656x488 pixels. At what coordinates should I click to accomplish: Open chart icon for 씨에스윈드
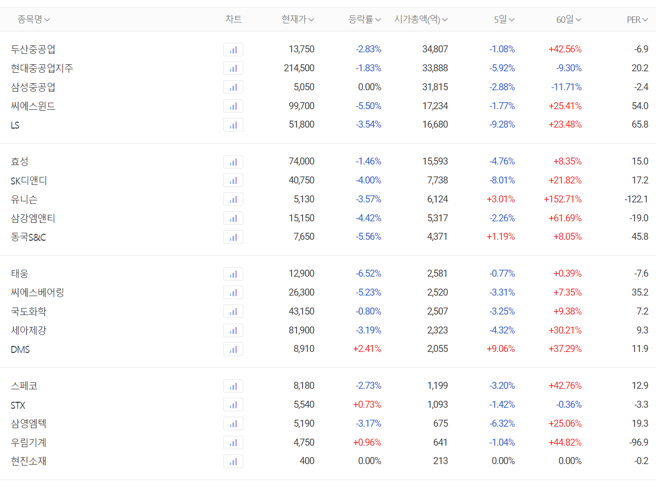[233, 106]
